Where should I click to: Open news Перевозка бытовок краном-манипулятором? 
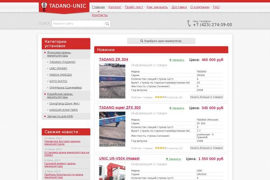(63, 143)
